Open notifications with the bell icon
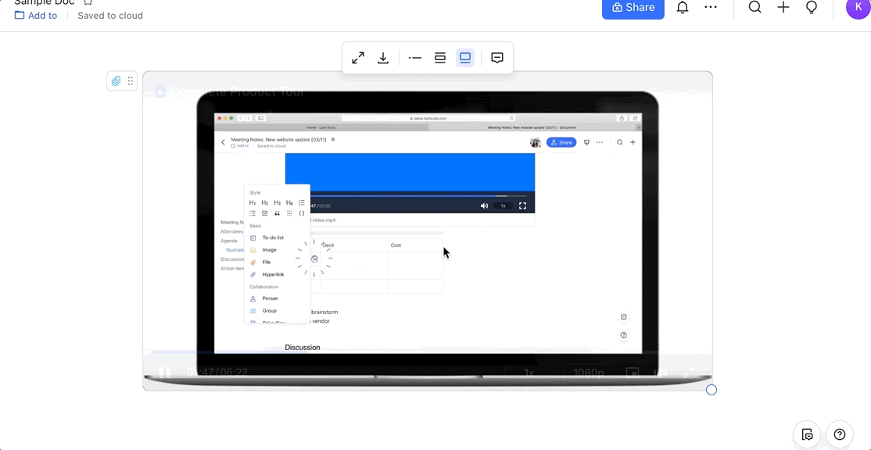This screenshot has width=871, height=450. 683,7
